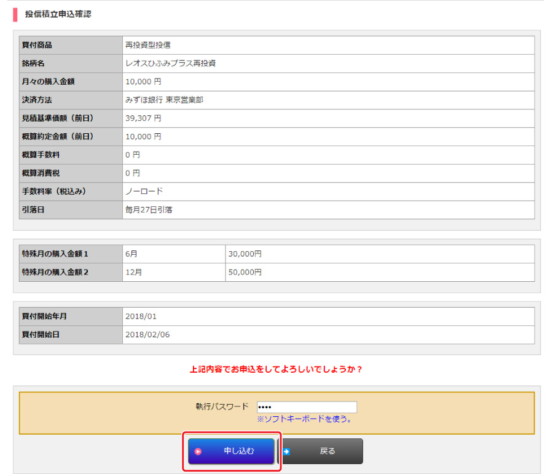The height and width of the screenshot is (474, 553).
Task: Select the 2018/02/06 start date value
Action: [147, 335]
